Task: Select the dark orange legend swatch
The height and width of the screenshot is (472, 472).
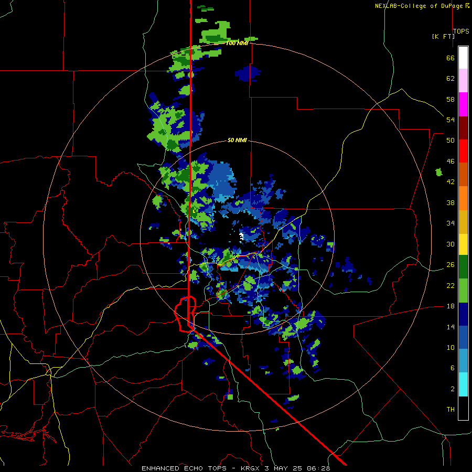Action: click(x=463, y=174)
